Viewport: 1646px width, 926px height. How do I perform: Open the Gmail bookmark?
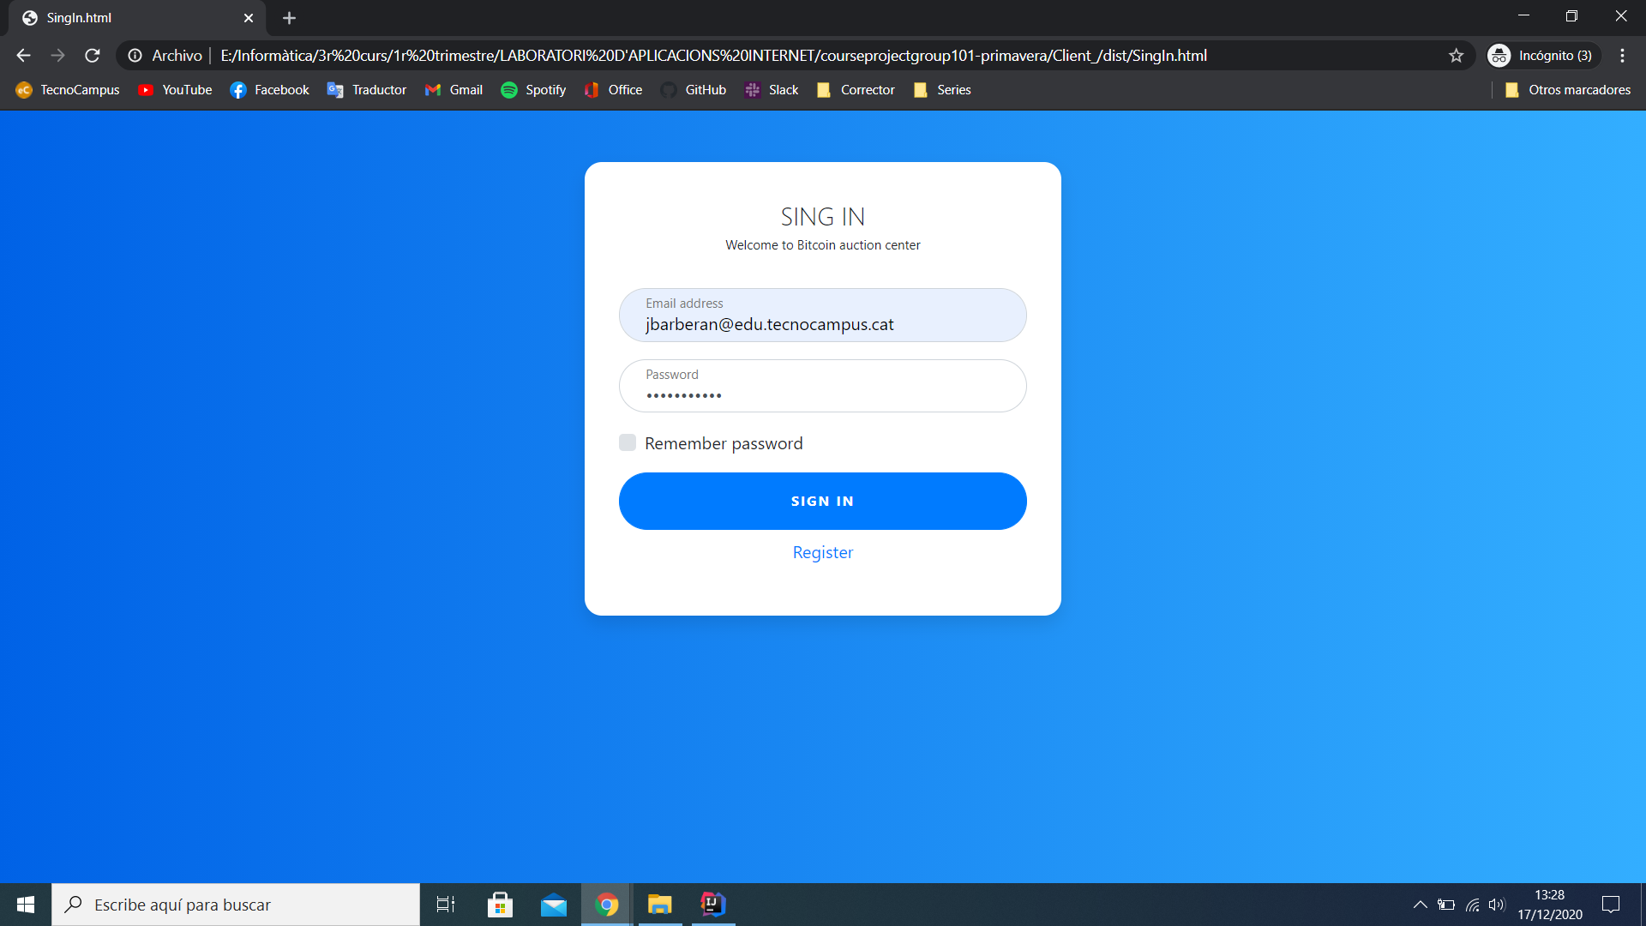[454, 89]
